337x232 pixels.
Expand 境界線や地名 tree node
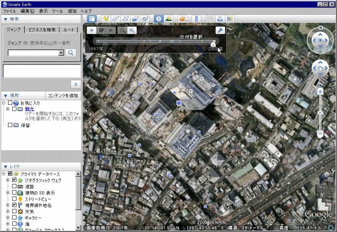click(8, 205)
